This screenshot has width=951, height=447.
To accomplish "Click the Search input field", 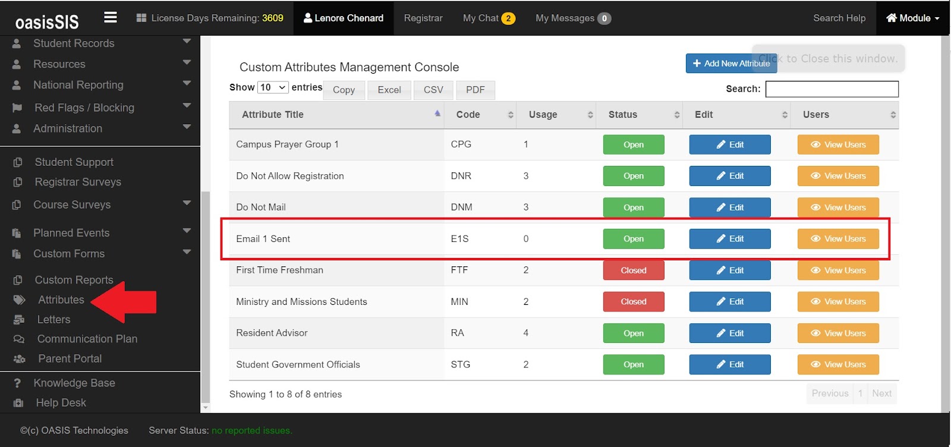I will [832, 89].
